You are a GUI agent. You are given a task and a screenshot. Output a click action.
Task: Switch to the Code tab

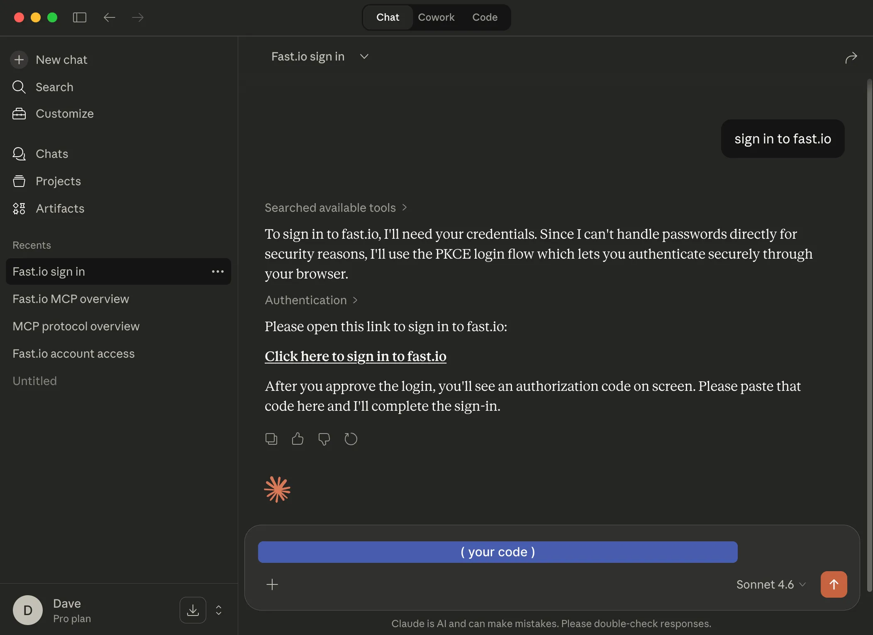(485, 17)
